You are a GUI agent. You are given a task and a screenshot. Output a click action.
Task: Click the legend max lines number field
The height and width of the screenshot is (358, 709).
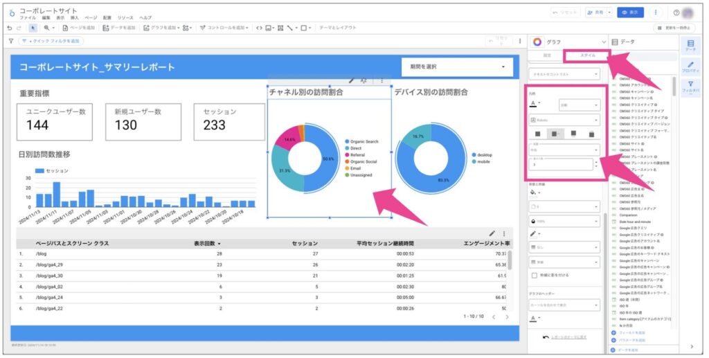coord(561,165)
